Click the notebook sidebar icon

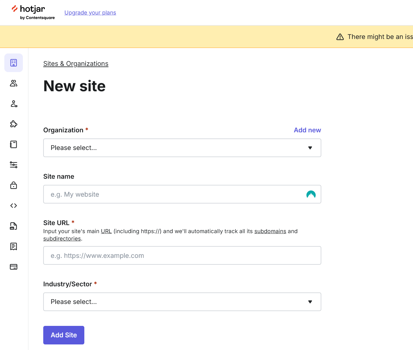tap(14, 144)
